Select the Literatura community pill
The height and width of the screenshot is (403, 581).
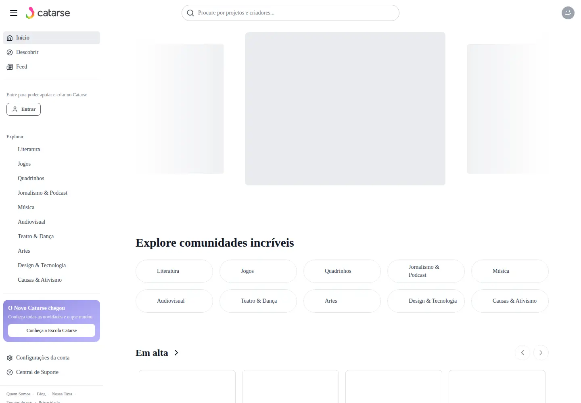(x=174, y=271)
